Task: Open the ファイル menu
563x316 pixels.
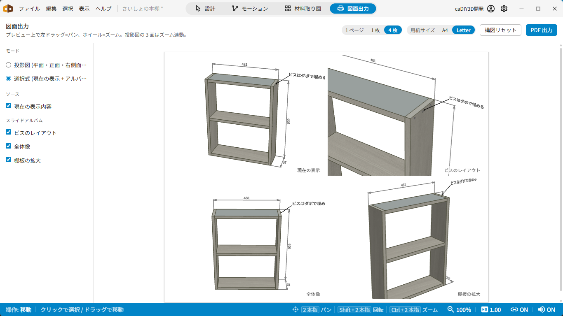Action: [x=29, y=9]
